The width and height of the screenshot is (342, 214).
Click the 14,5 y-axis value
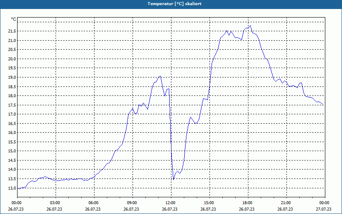tap(12, 160)
